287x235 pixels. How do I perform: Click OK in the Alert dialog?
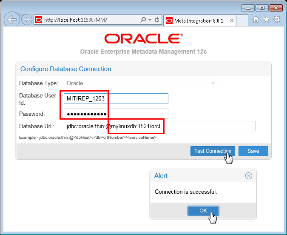pos(203,211)
